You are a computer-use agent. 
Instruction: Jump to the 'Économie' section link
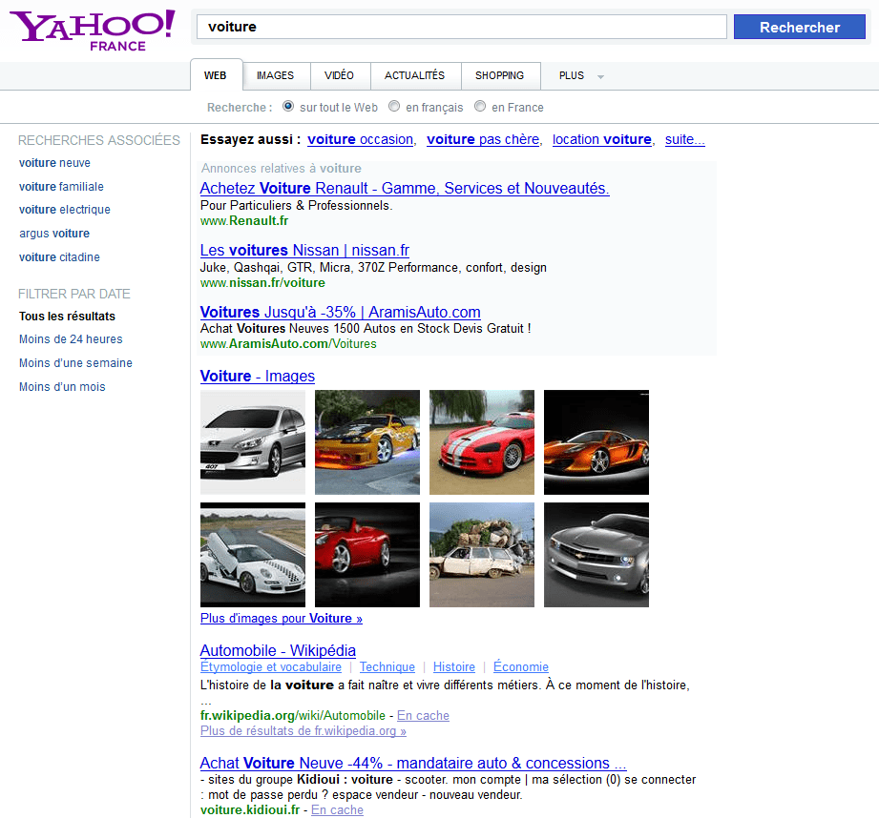click(521, 666)
